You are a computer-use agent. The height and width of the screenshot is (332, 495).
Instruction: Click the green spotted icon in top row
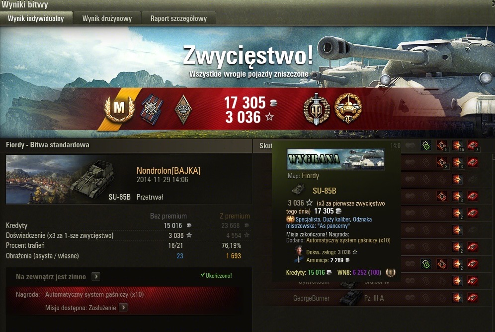point(426,146)
